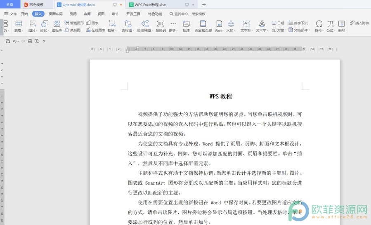Image resolution: width=371 pixels, height=225 pixels.
Task: Click the 符号 omega symbol icon
Action: (319, 23)
